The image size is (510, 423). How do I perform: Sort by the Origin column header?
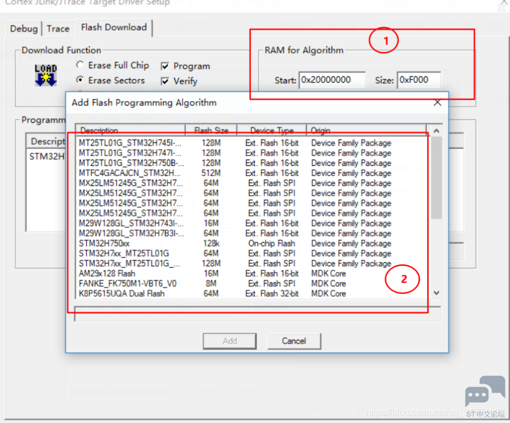366,130
